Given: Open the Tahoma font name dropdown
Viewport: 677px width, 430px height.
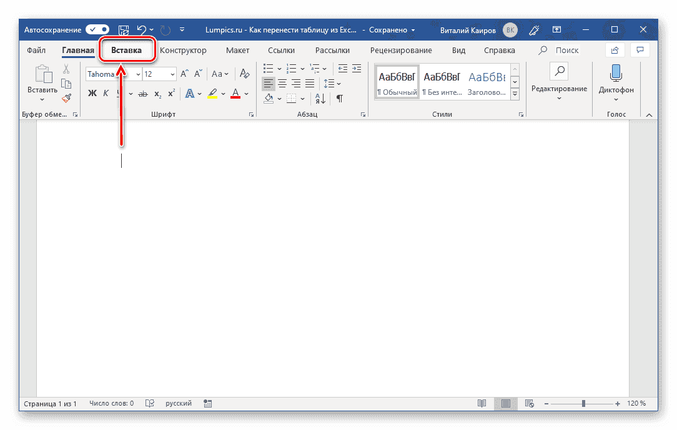Looking at the screenshot, I should point(137,74).
